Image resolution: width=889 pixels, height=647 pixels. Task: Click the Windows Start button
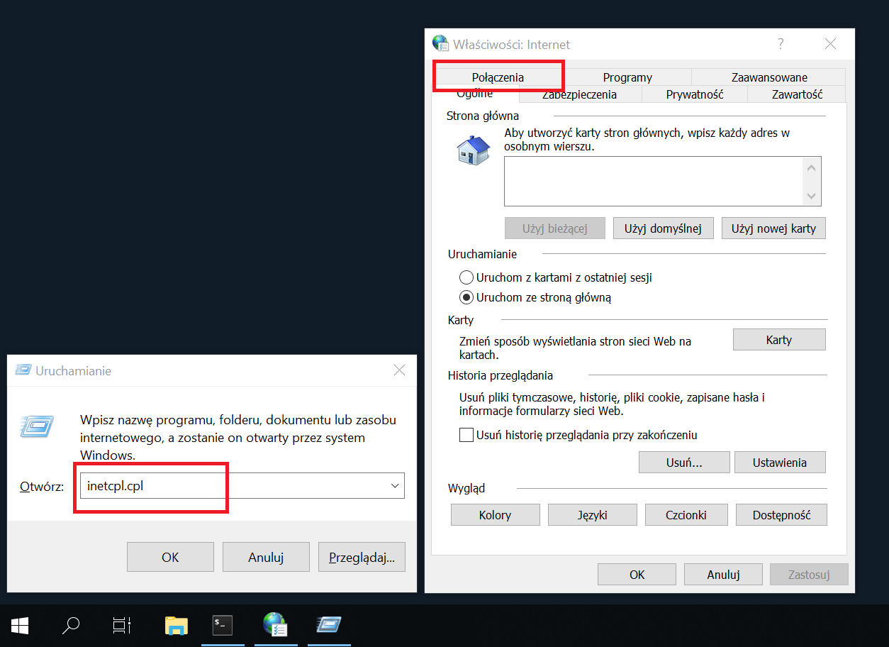click(19, 625)
